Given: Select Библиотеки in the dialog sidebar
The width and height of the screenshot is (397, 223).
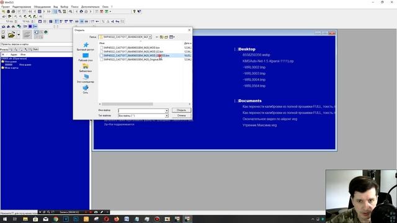Looking at the screenshot, I should pyautogui.click(x=86, y=68).
